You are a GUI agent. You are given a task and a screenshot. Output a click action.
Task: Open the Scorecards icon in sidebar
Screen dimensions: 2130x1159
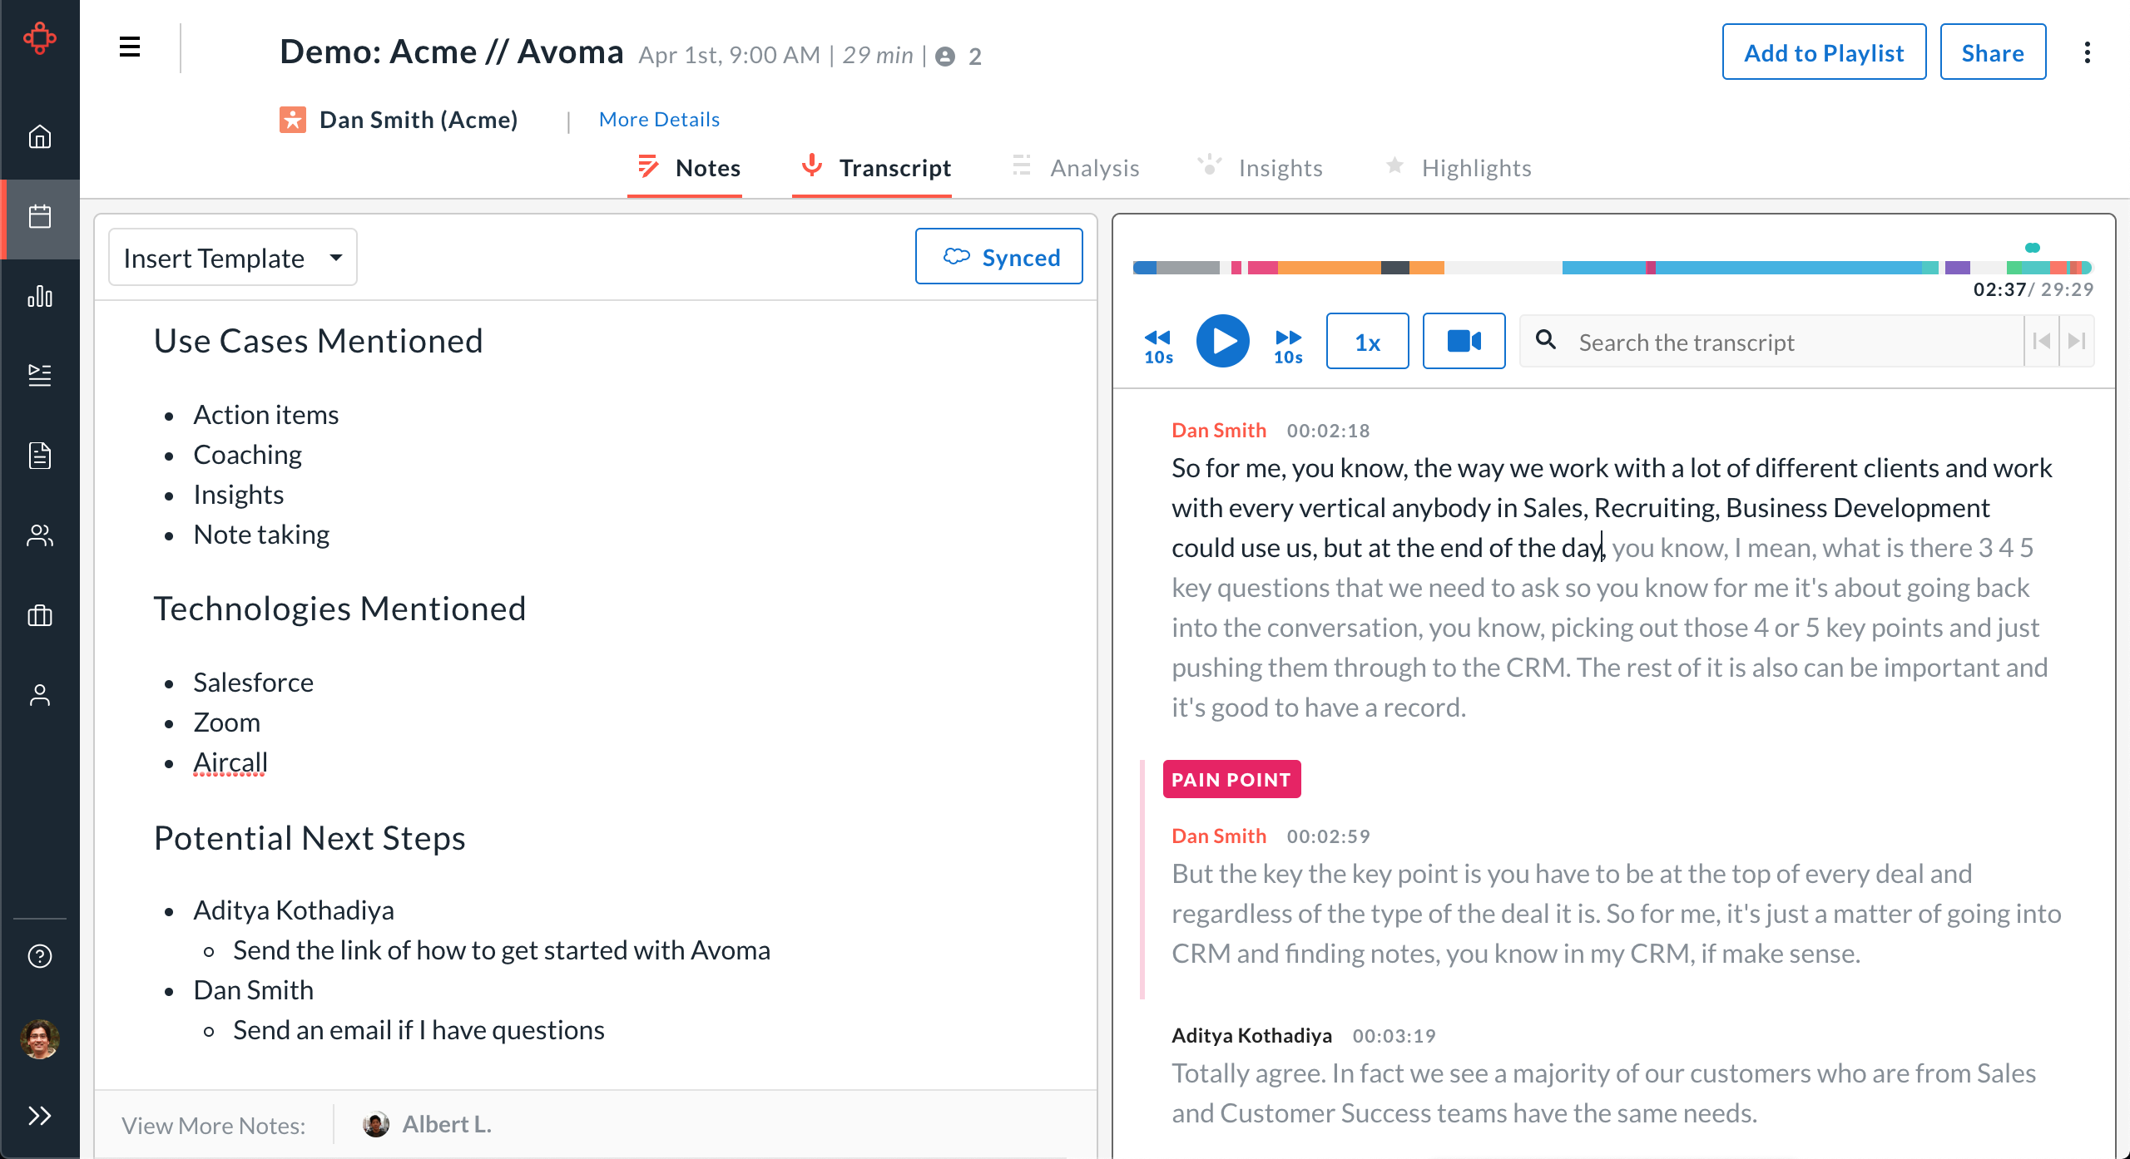[x=39, y=375]
